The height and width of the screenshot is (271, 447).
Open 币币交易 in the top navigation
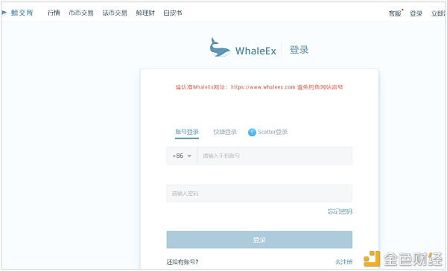point(81,13)
